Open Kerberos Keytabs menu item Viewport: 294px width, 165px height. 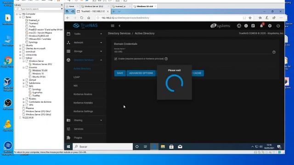pos(83,103)
